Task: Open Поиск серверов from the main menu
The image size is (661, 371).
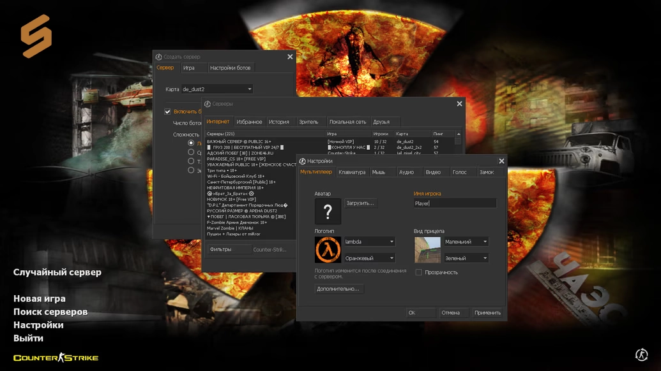Action: 50,312
